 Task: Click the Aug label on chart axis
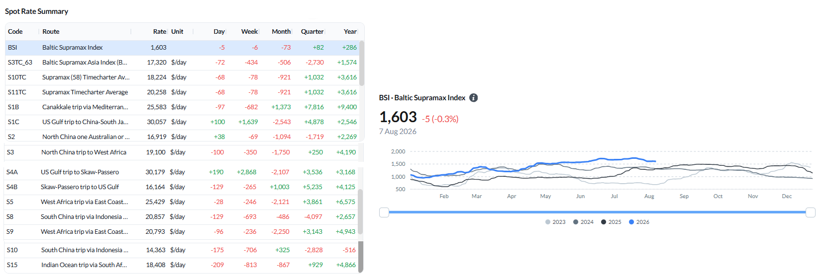pyautogui.click(x=649, y=196)
